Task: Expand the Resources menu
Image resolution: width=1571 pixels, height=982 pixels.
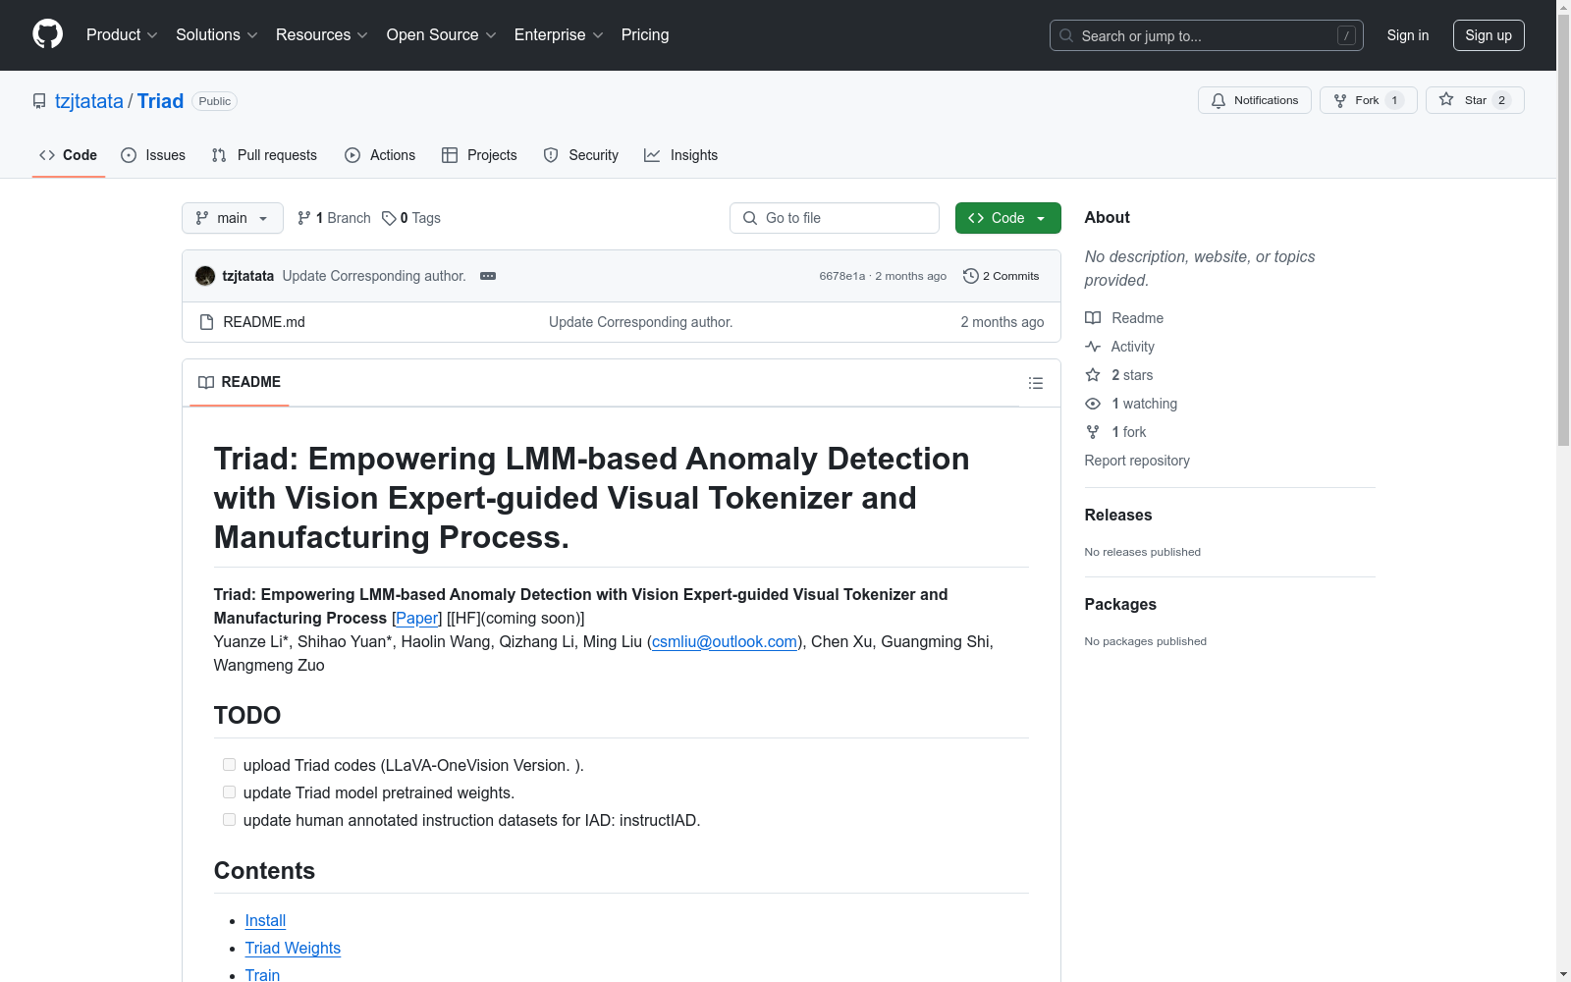Action: tap(322, 35)
